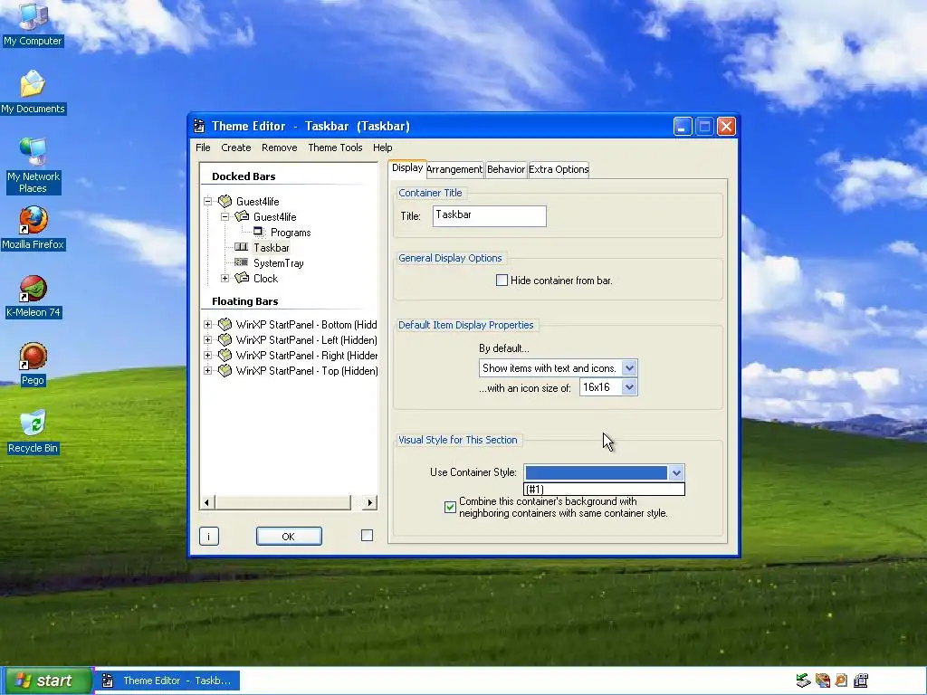Viewport: 927px width, 695px height.
Task: Uncheck Combine this container's background option
Action: (450, 507)
